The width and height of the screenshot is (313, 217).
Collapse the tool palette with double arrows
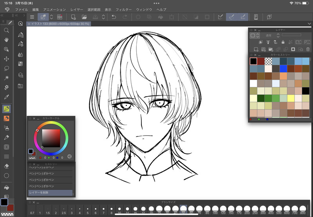point(2,15)
